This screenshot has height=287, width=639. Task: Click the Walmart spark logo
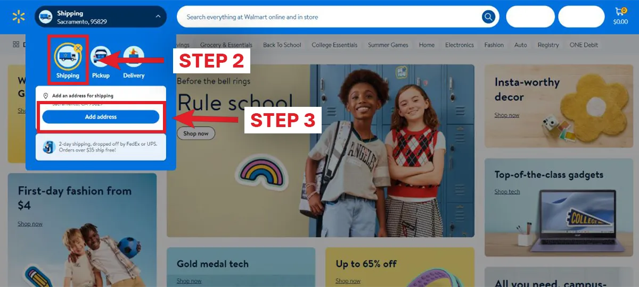click(19, 17)
